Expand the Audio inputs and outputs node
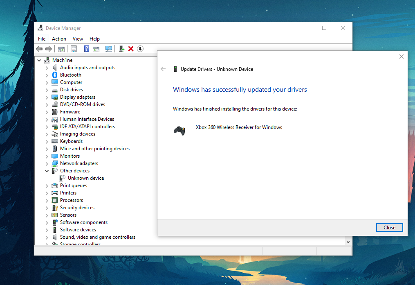The image size is (415, 285). click(47, 68)
